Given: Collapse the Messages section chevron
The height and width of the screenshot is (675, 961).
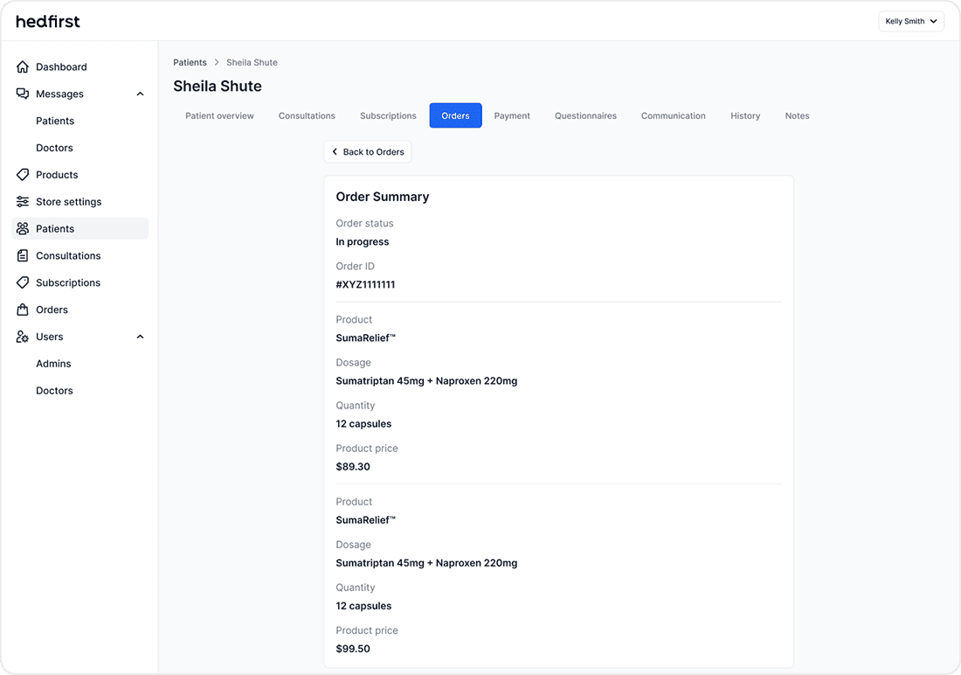Looking at the screenshot, I should pos(140,94).
